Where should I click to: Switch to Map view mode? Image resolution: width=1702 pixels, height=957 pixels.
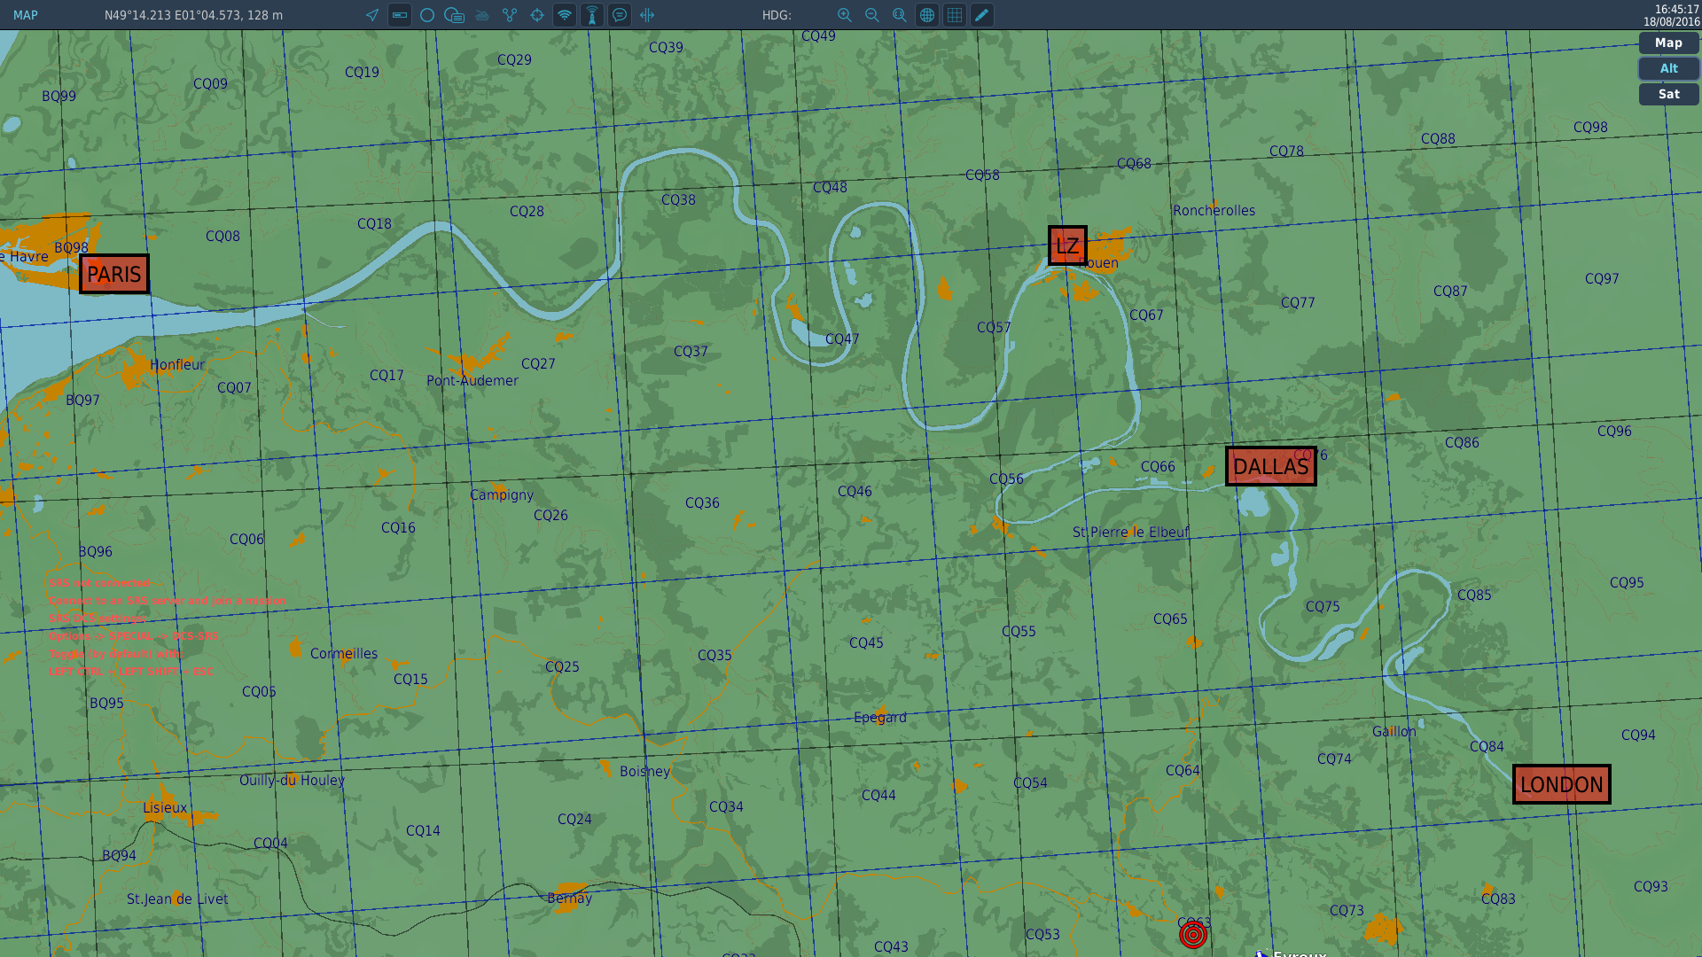(x=1668, y=43)
